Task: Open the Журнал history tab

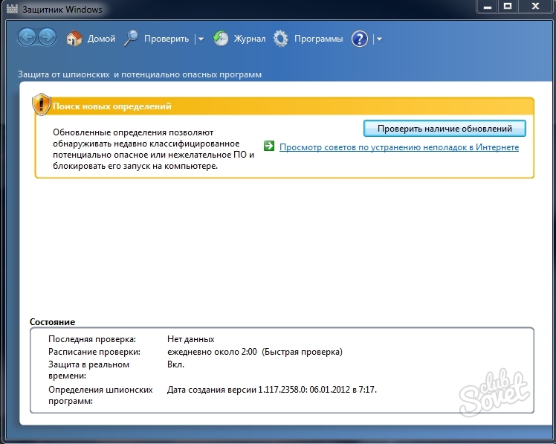Action: click(x=249, y=39)
